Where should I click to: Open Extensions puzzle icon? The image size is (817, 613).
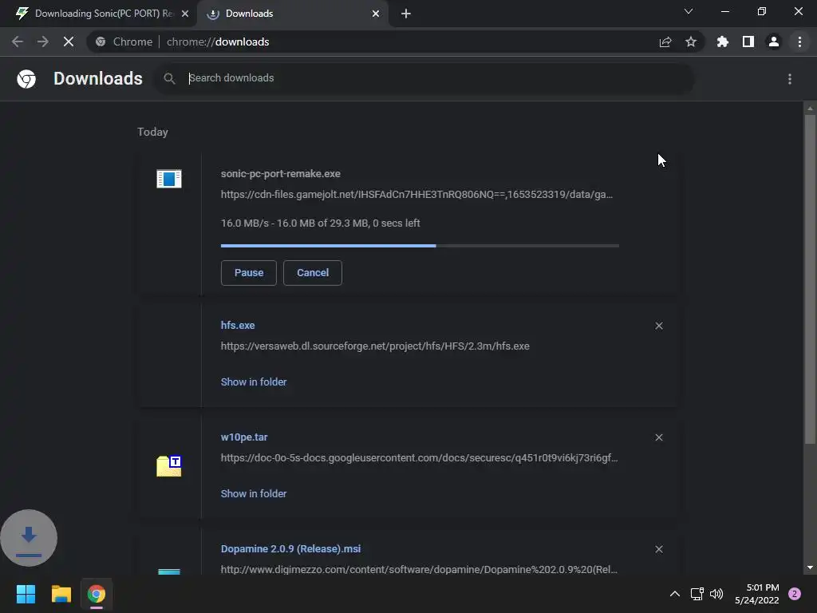tap(723, 42)
